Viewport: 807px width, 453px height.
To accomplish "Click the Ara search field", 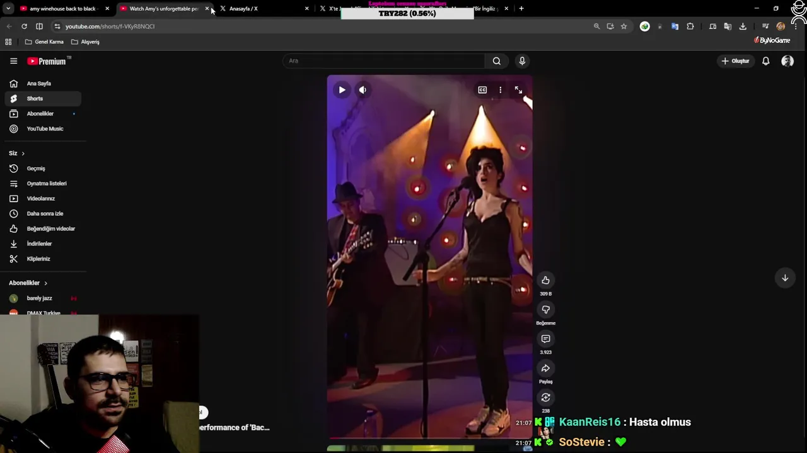I will point(383,61).
